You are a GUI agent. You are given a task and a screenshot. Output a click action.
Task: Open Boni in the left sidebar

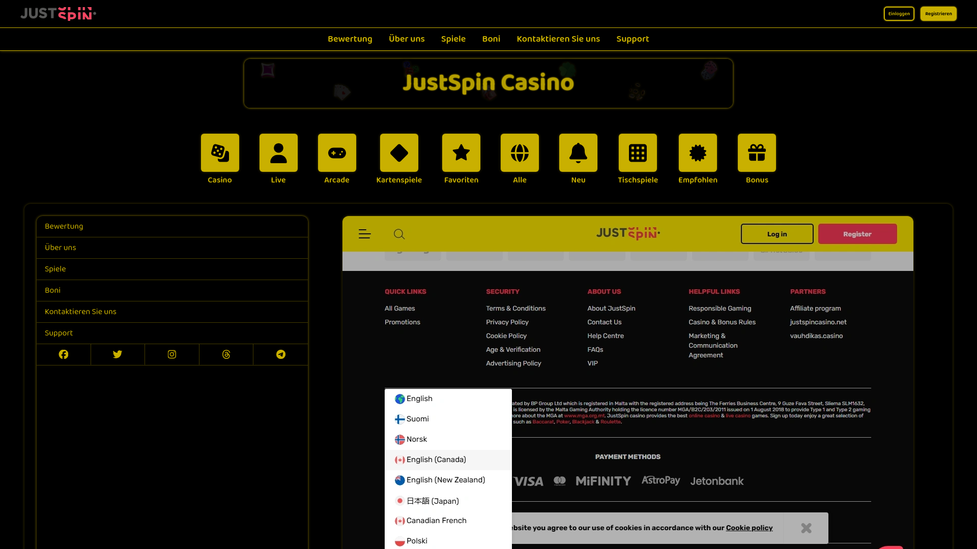pyautogui.click(x=172, y=291)
